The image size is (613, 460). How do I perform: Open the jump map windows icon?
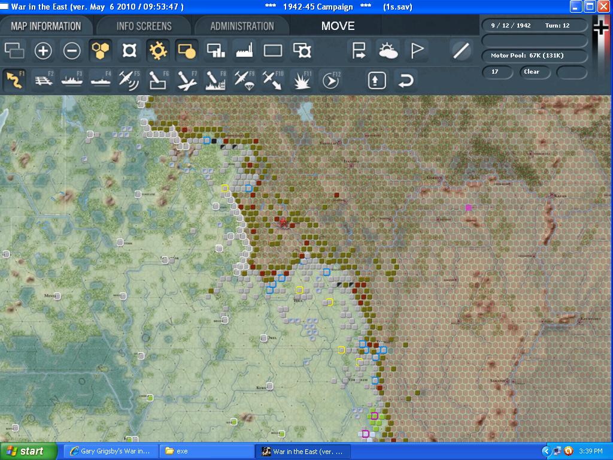coord(14,51)
